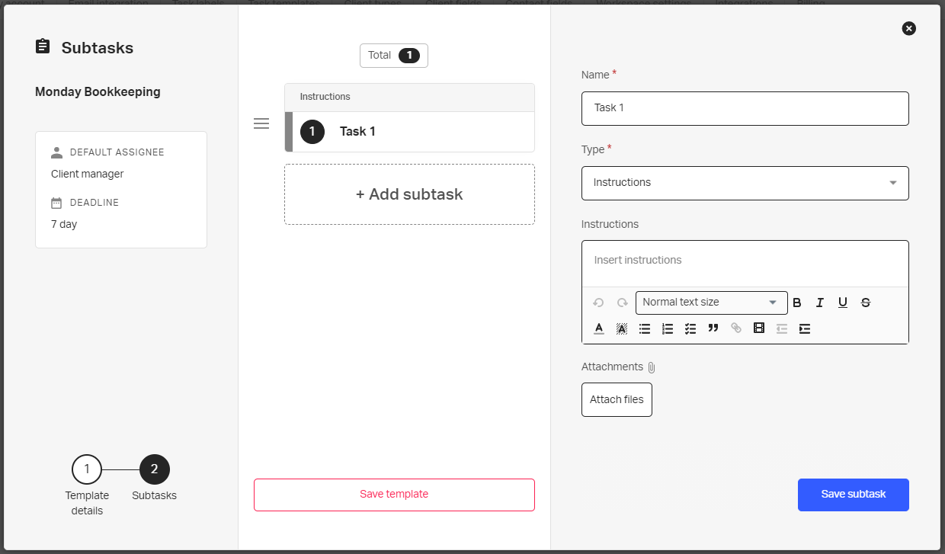The image size is (945, 554).
Task: Go to step 1 Template details
Action: pos(87,469)
